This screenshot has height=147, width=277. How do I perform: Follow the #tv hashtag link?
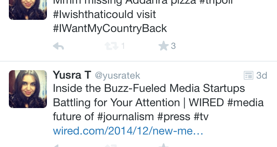point(202,116)
